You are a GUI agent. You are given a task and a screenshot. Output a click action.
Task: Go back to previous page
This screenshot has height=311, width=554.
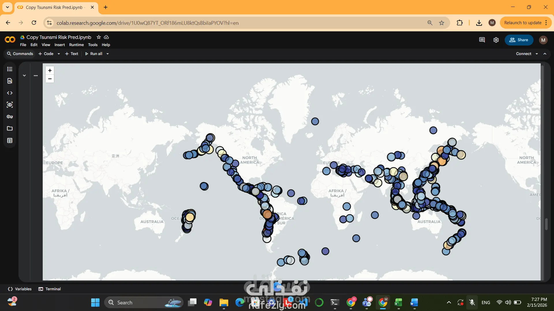8,23
